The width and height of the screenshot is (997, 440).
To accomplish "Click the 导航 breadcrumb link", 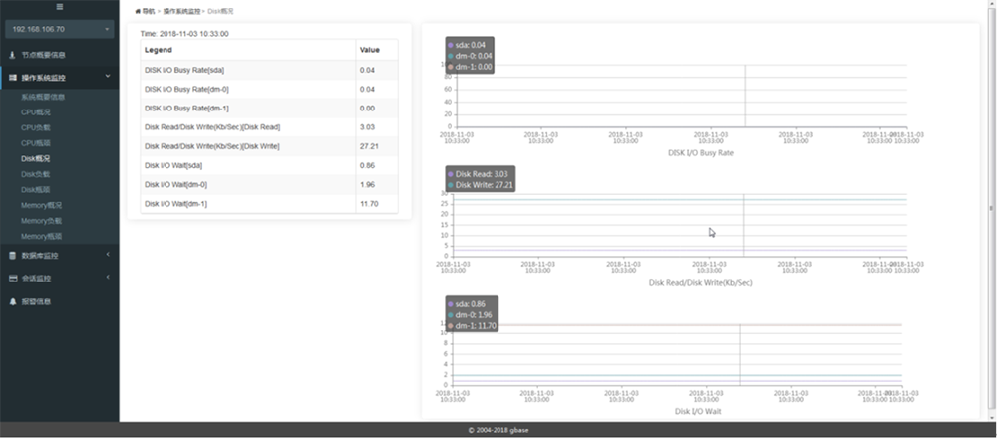I will coord(149,11).
